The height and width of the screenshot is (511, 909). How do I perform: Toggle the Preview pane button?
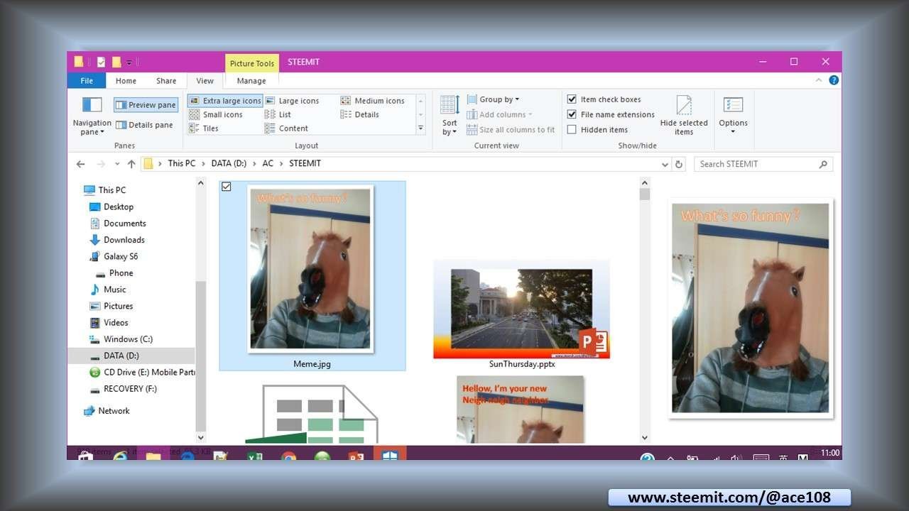coord(146,105)
